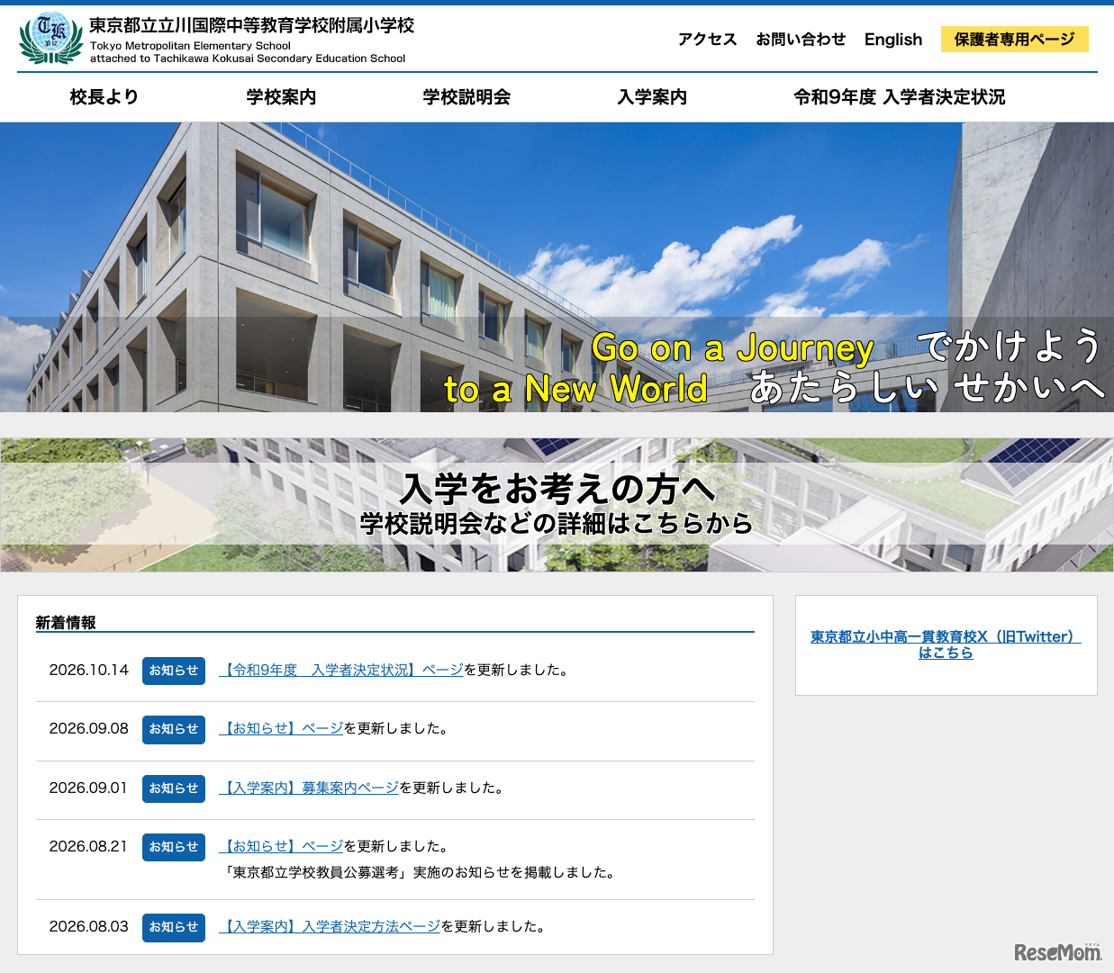The width and height of the screenshot is (1114, 973).
Task: Switch site language to English
Action: 893,40
